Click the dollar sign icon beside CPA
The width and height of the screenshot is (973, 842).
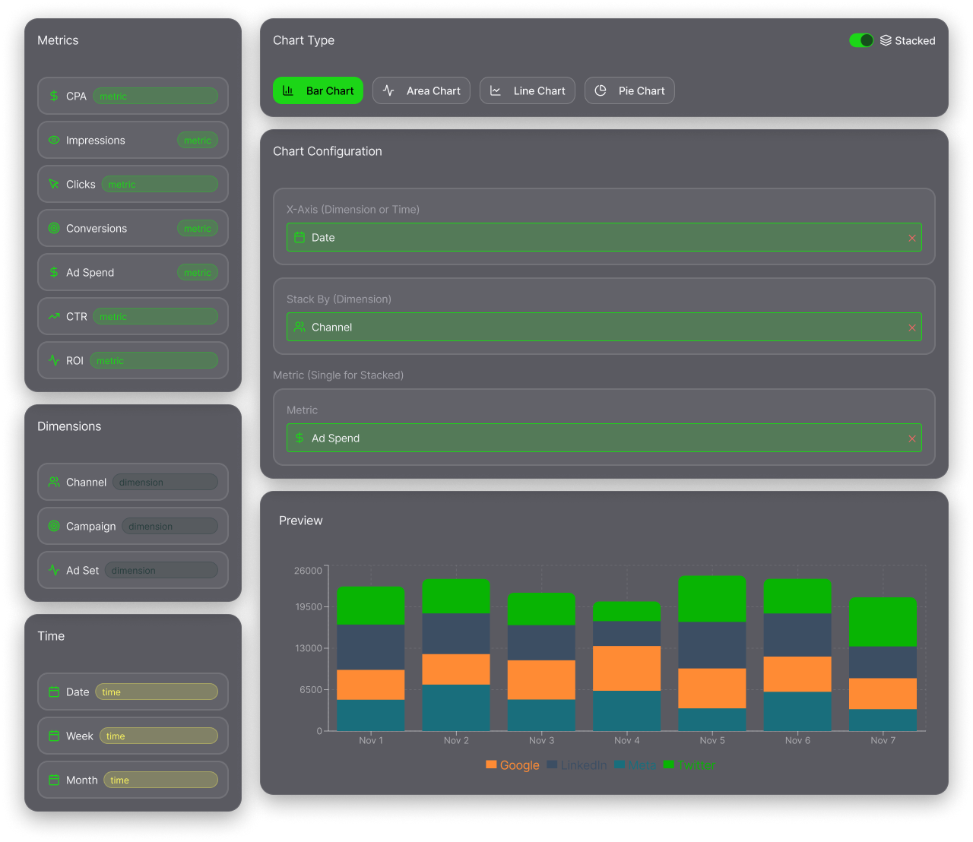[x=53, y=96]
